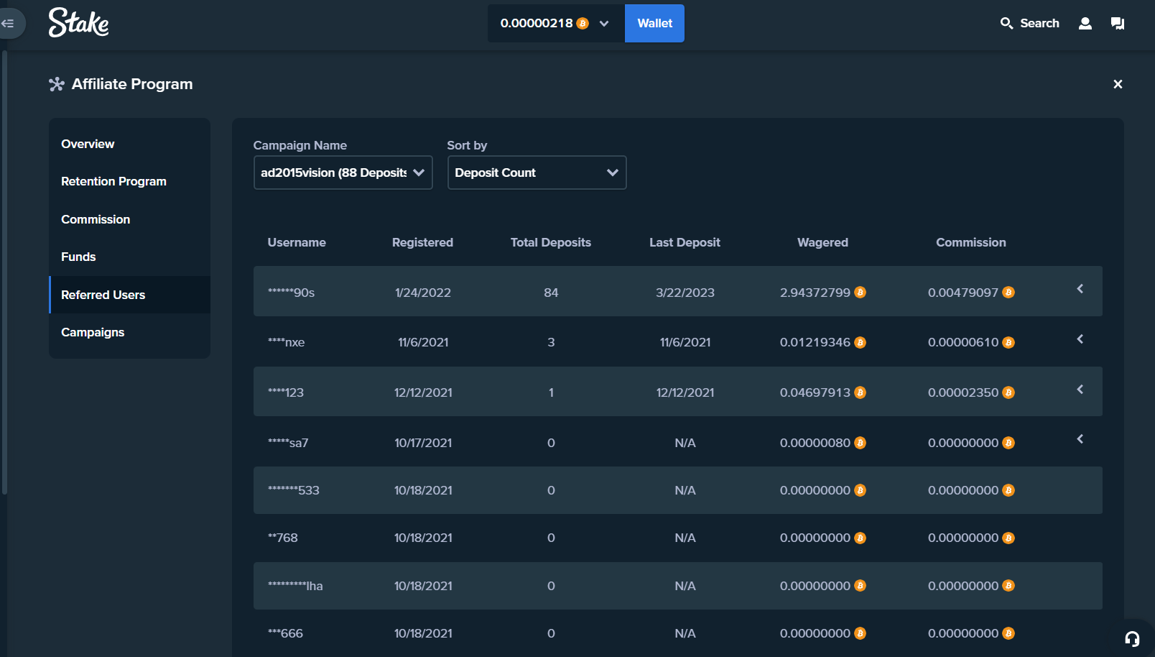Open the Overview section
Screen dimensions: 1155x657
coord(88,144)
